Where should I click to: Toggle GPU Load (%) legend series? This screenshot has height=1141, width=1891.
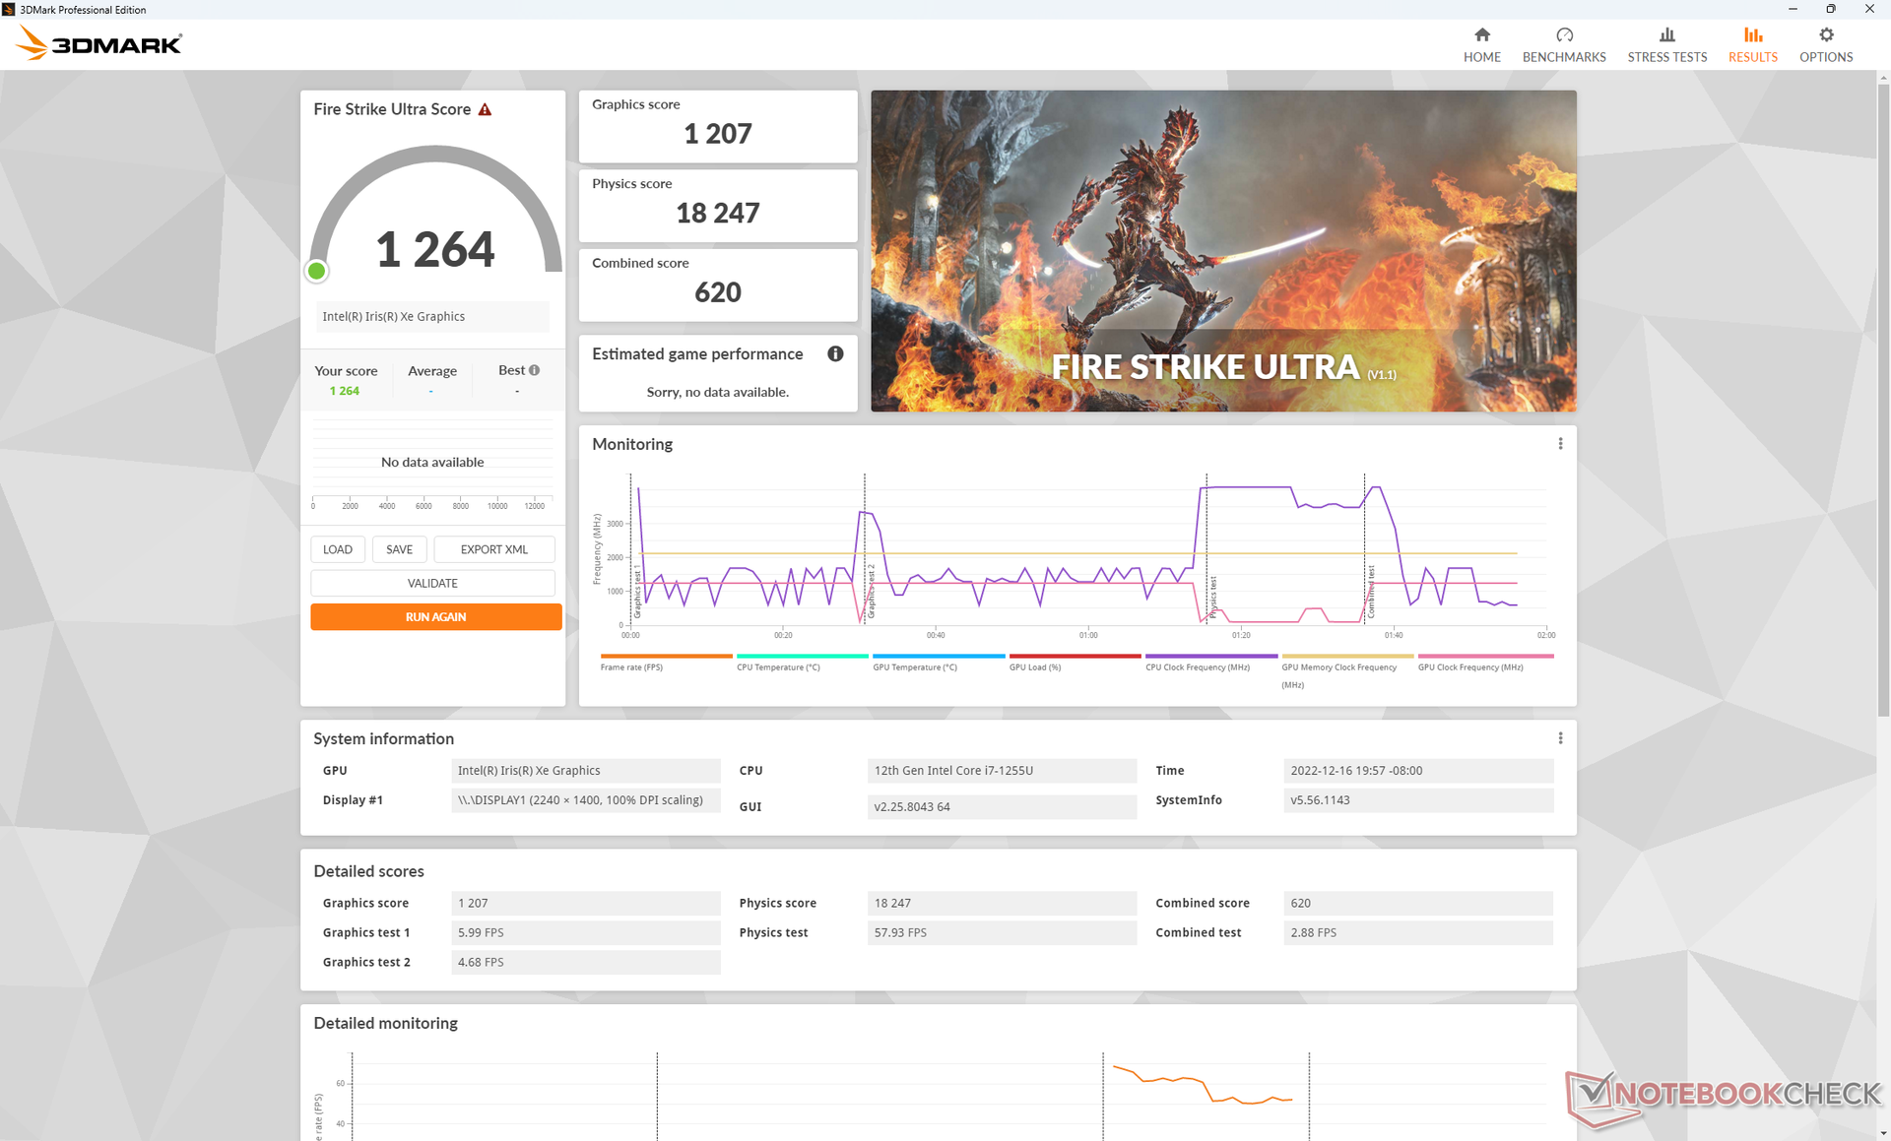1034,666
